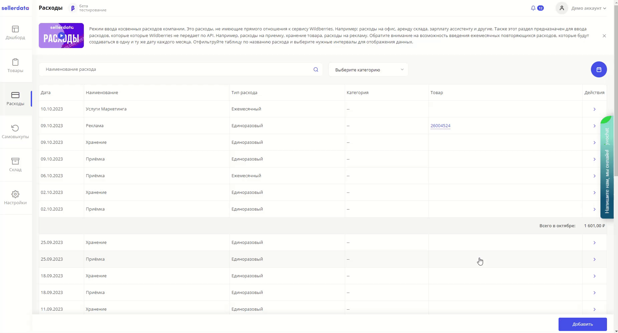Play the Расходы video thumbnail
Screen dimensions: 618x333
pyautogui.click(x=61, y=35)
